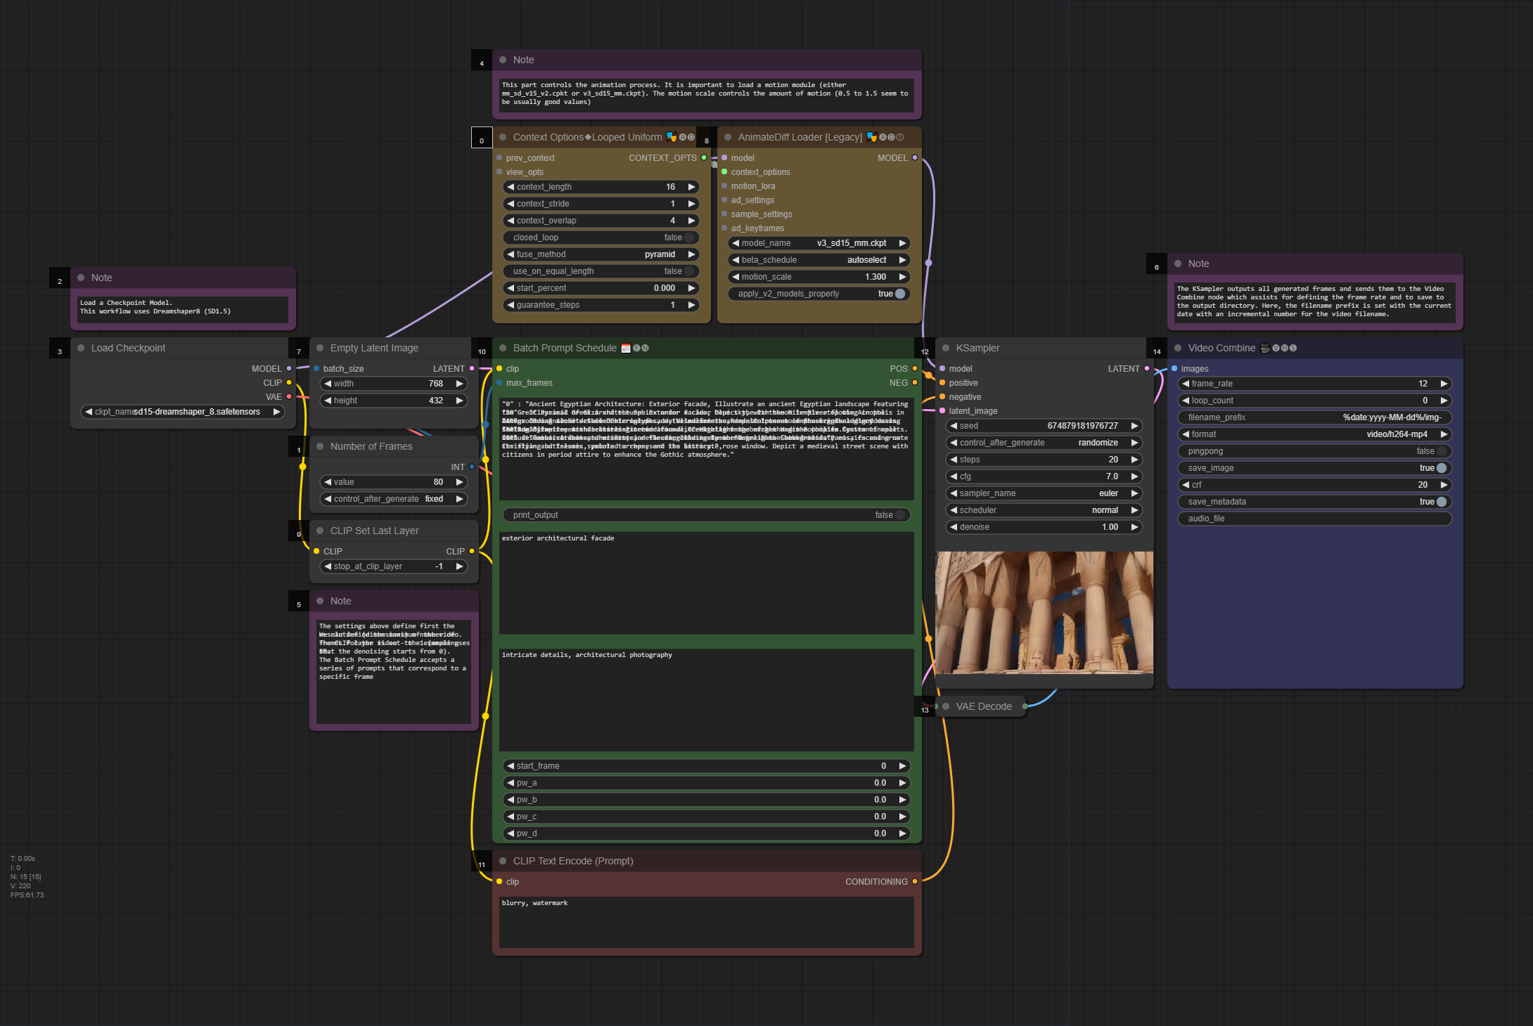
Task: Click the audio_file field in Video Combine
Action: (1315, 519)
